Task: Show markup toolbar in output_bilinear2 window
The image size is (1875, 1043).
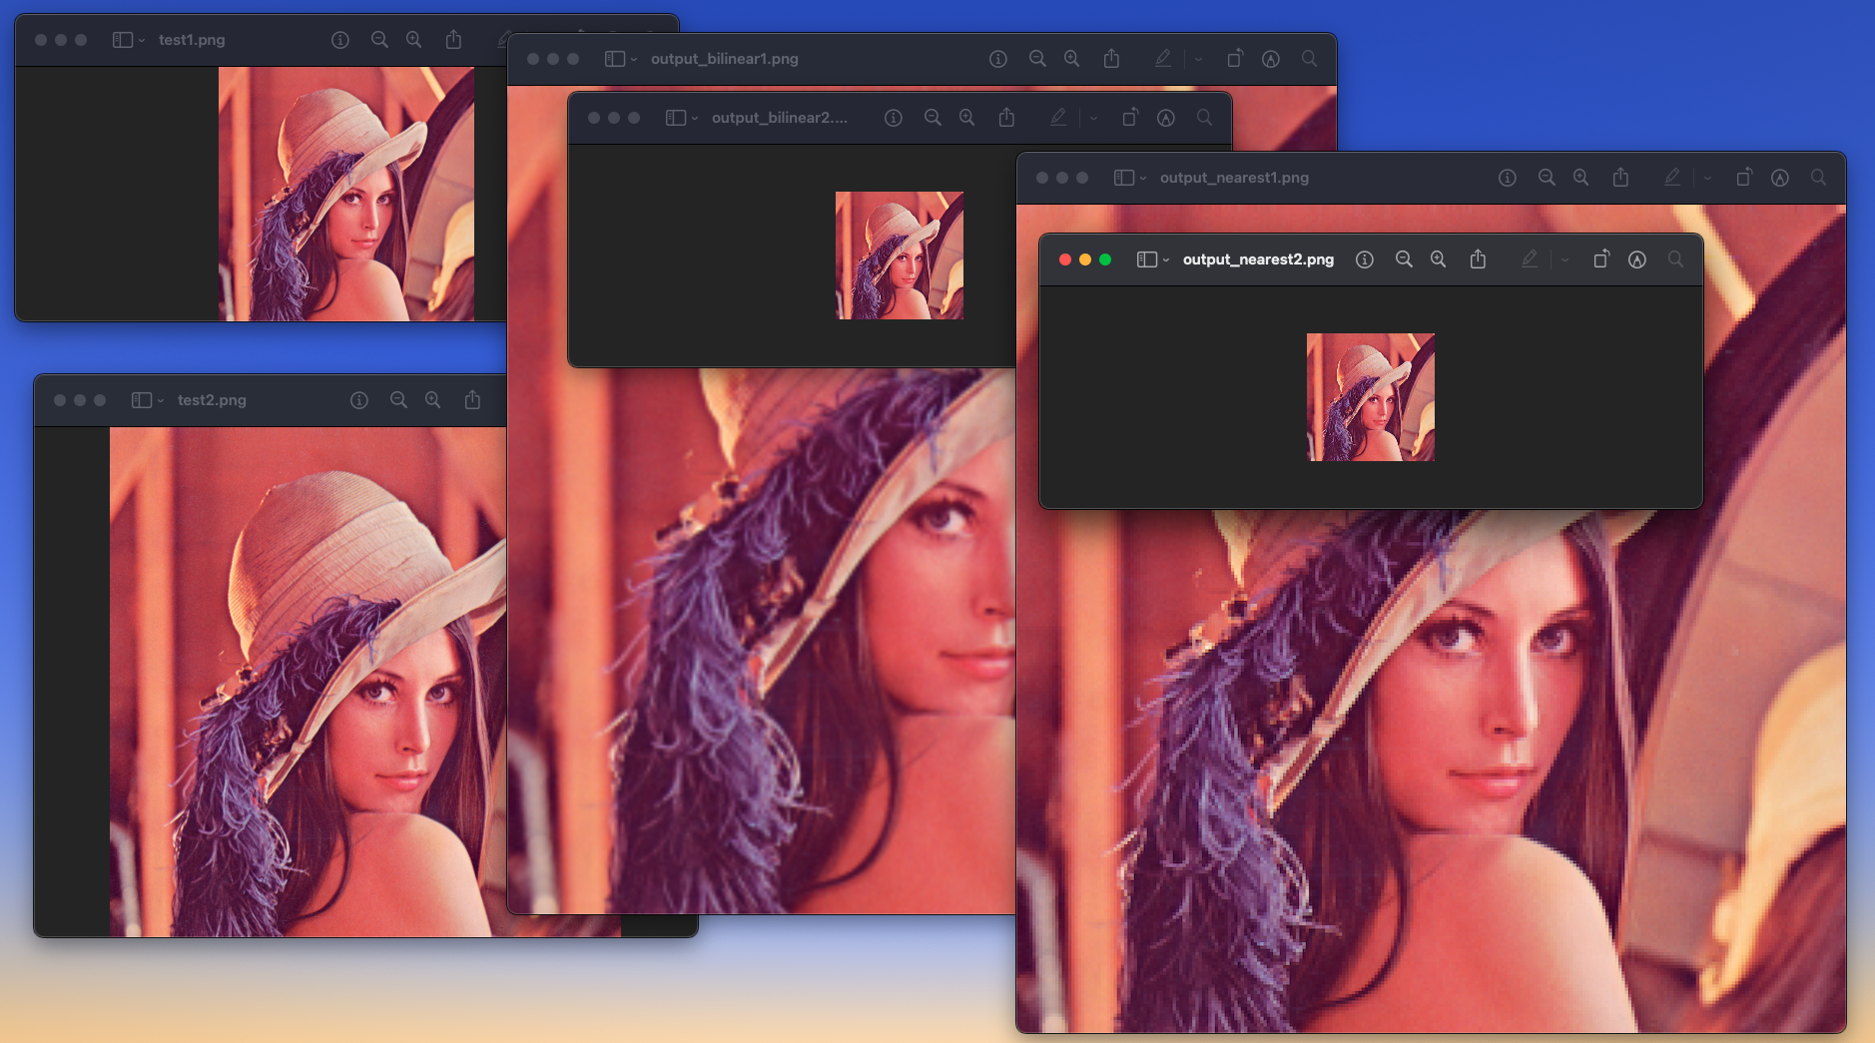Action: [x=1166, y=118]
